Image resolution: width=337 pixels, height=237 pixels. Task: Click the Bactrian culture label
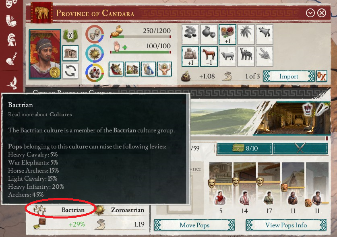pos(73,210)
